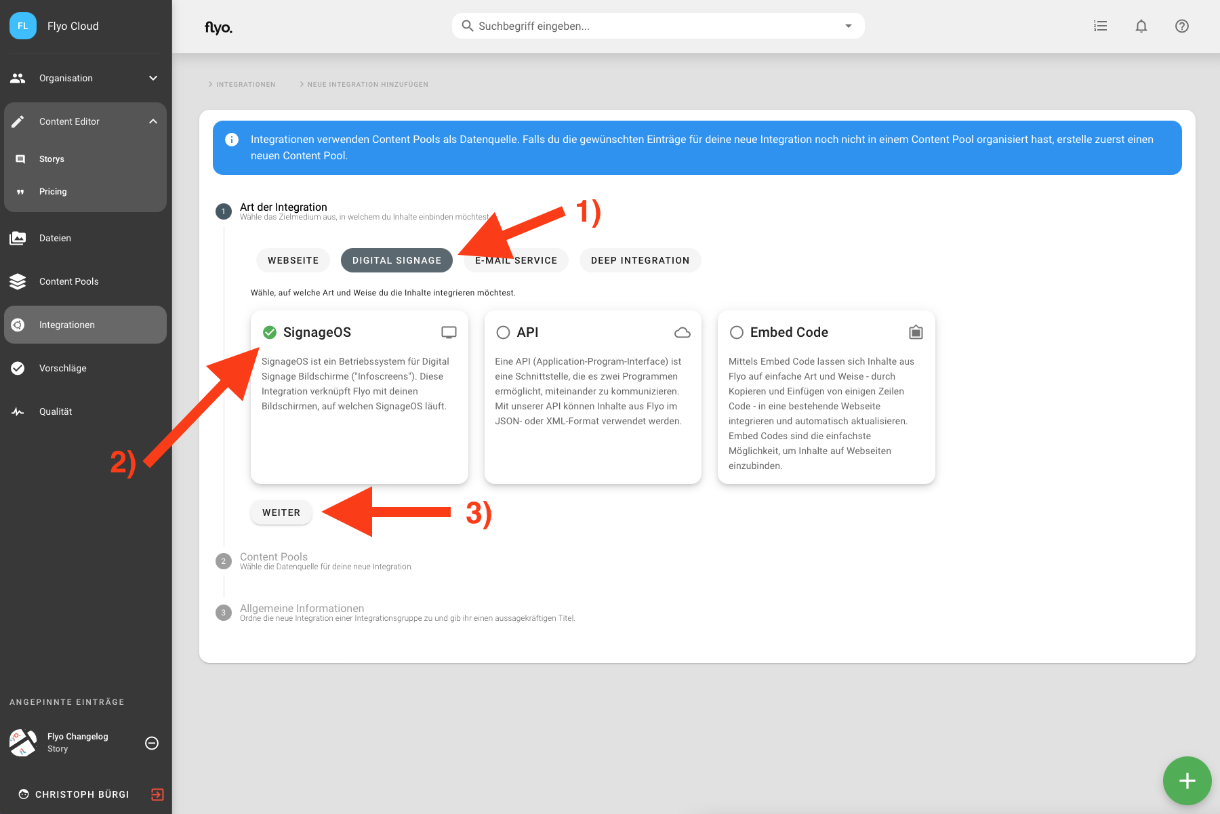The height and width of the screenshot is (814, 1220).
Task: Click the Dateien image icon
Action: (x=18, y=238)
